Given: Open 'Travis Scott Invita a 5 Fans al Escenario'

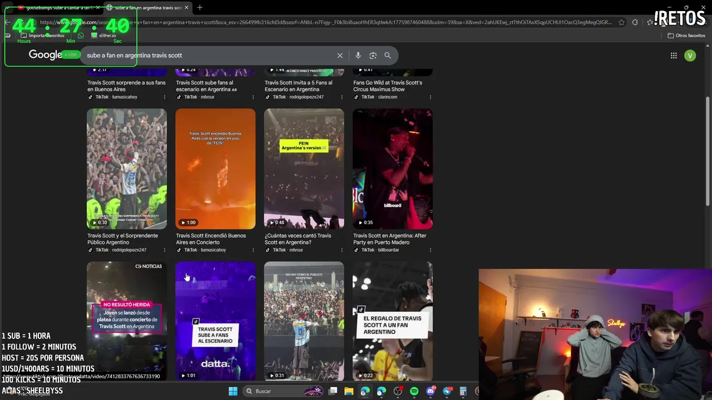Looking at the screenshot, I should coord(298,86).
